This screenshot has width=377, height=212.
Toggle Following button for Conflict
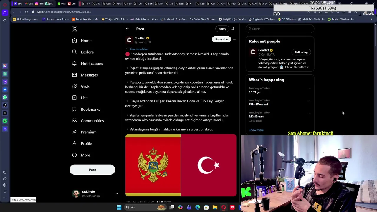click(x=301, y=52)
